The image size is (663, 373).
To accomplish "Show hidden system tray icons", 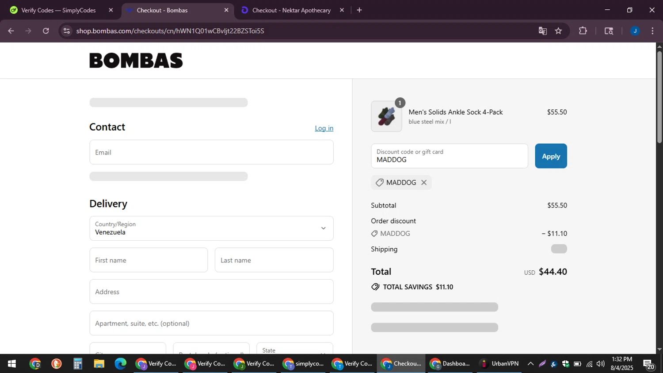I will click(530, 364).
